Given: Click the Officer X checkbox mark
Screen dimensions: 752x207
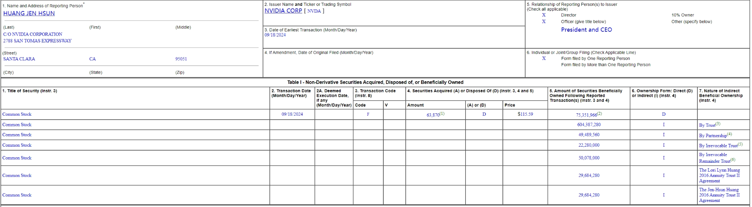Looking at the screenshot, I should pos(544,22).
